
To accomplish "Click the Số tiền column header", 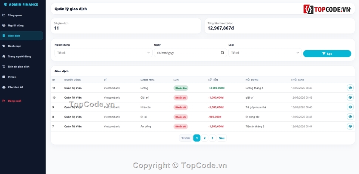I will (x=213, y=80).
